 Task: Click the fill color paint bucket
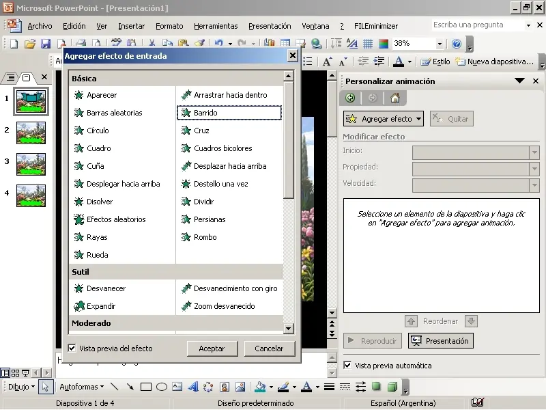click(259, 387)
